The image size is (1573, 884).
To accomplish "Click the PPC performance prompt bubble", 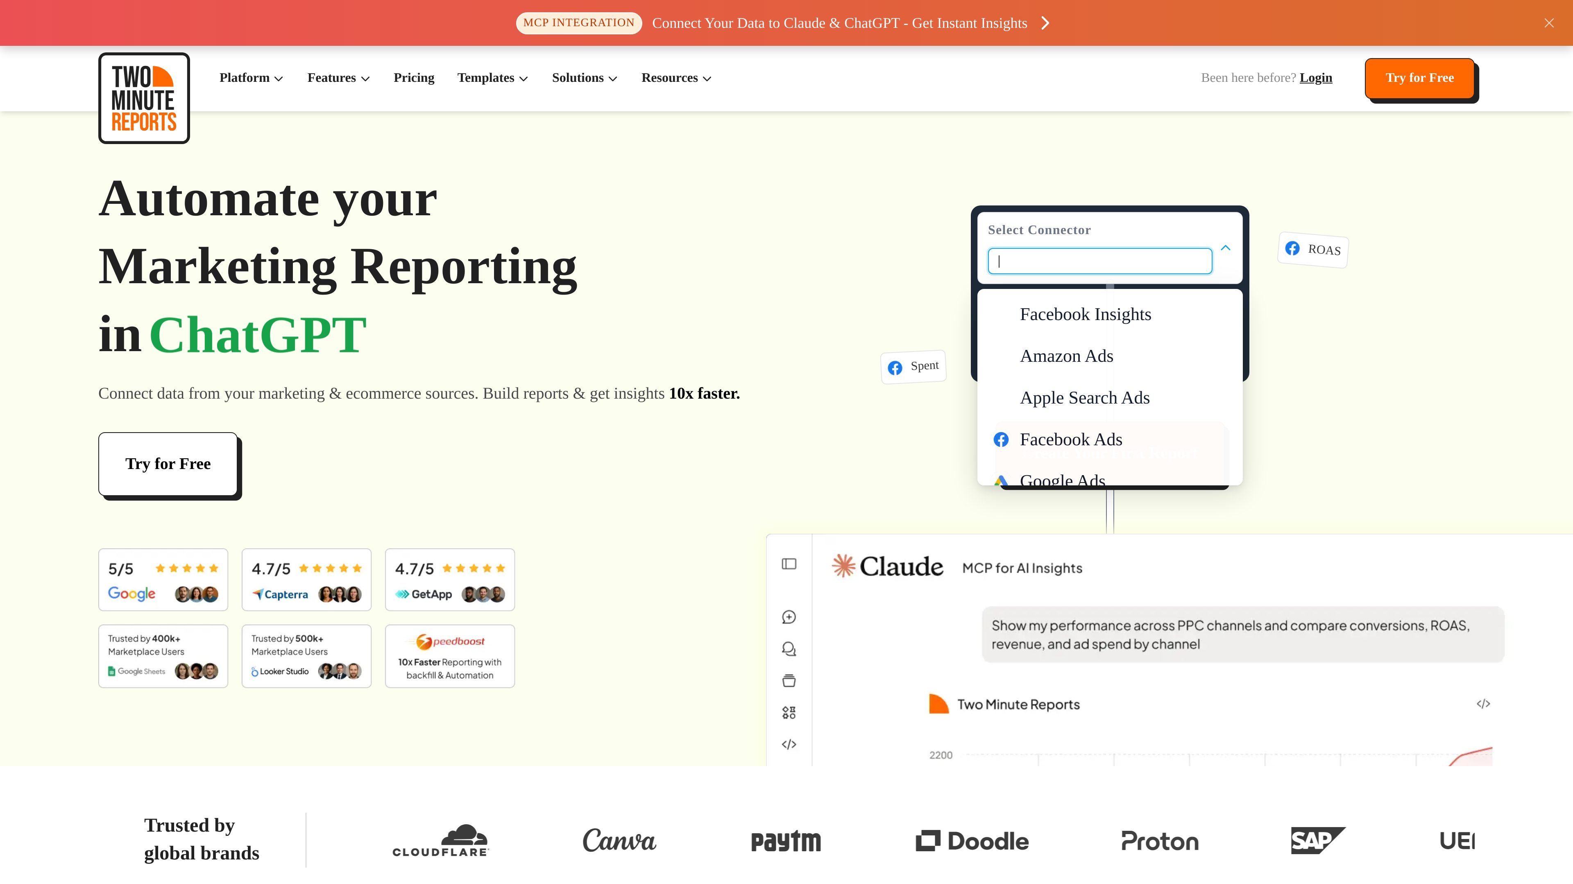I will coord(1243,634).
